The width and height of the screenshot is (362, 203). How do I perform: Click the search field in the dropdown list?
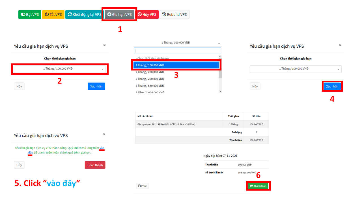tap(177, 51)
